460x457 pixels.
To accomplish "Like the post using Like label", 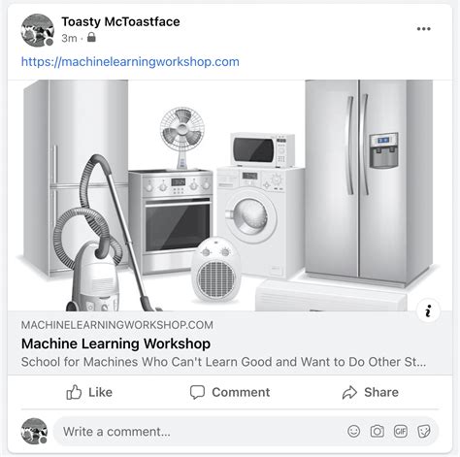I will pyautogui.click(x=100, y=392).
